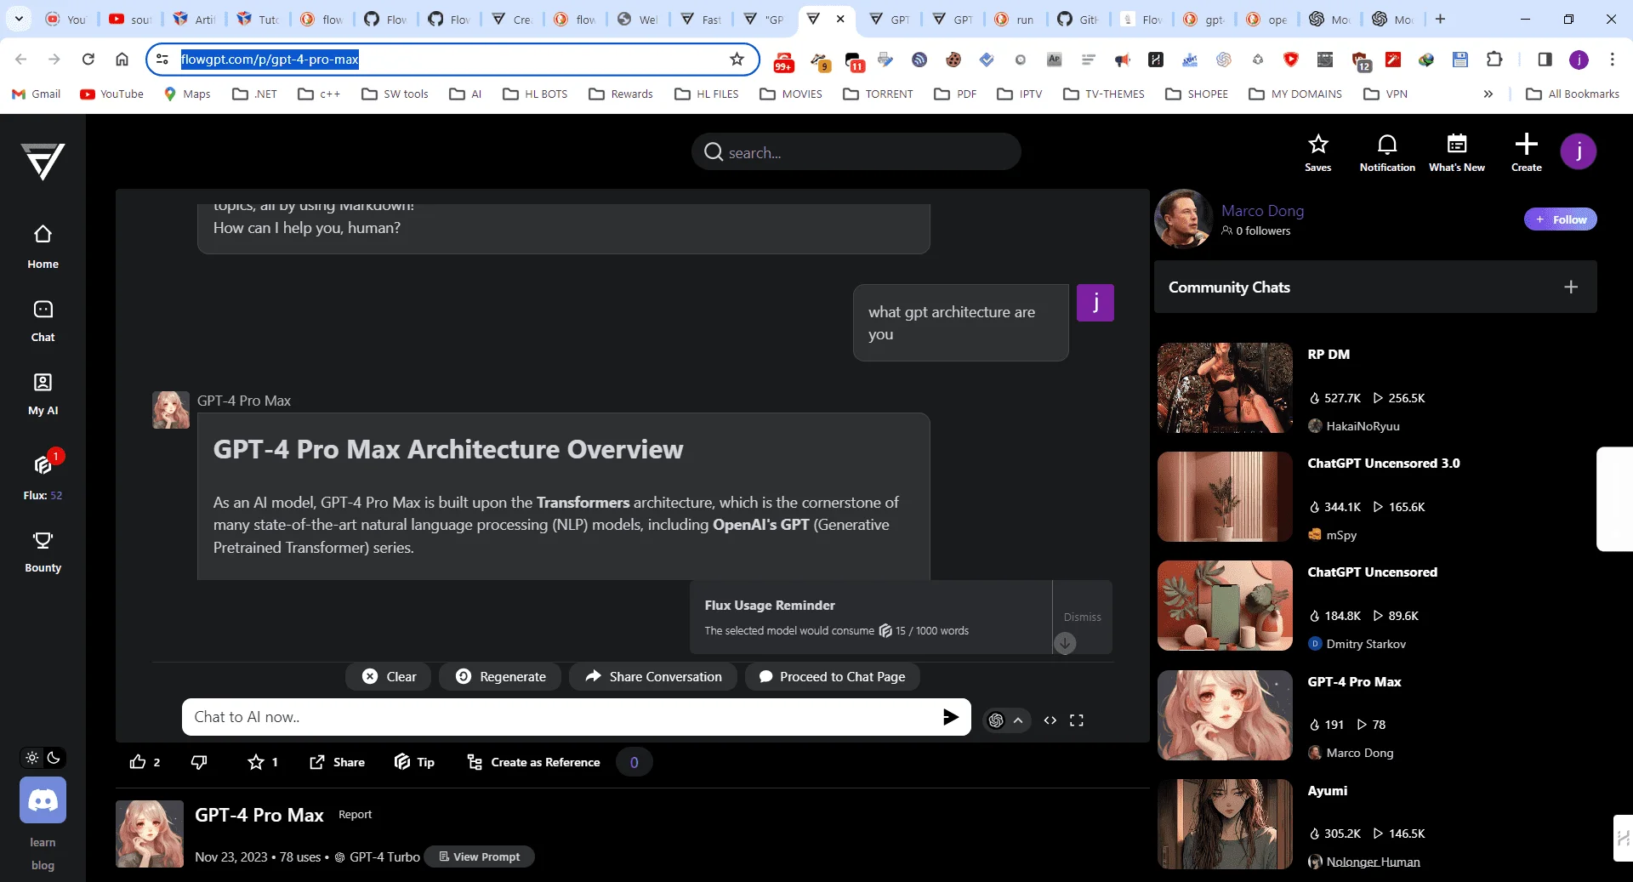The height and width of the screenshot is (882, 1633).
Task: Open My AI in the sidebar
Action: (43, 394)
